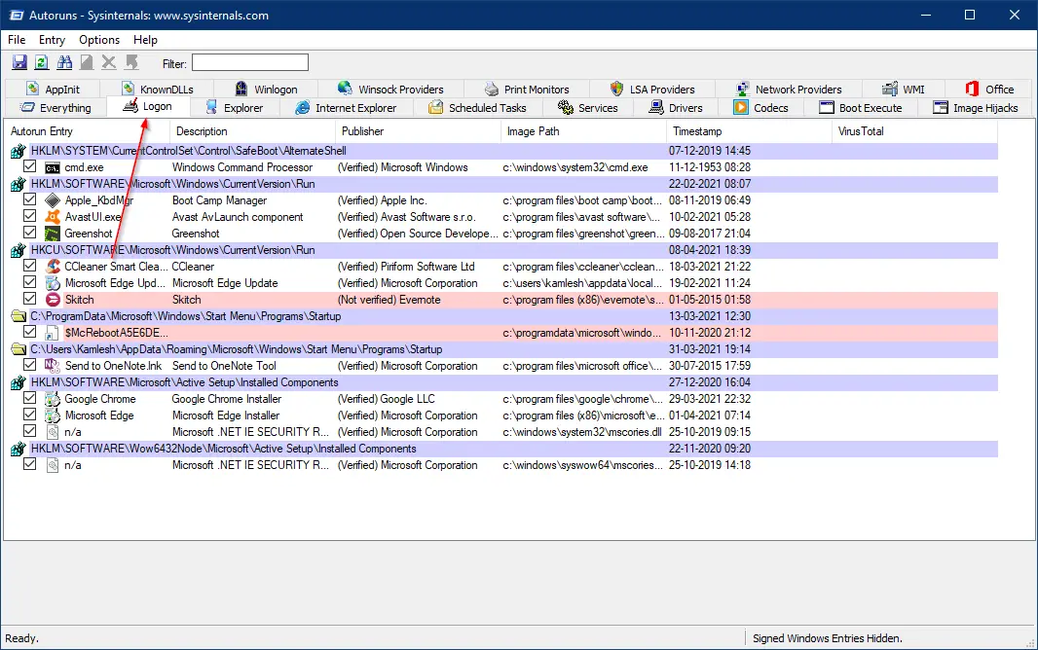
Task: Click registry icon for Wow6432Node Installed Components
Action: [19, 449]
